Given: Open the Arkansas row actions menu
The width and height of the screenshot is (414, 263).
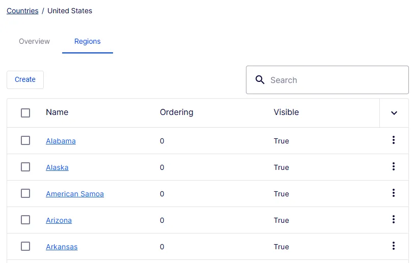Looking at the screenshot, I should [x=394, y=246].
